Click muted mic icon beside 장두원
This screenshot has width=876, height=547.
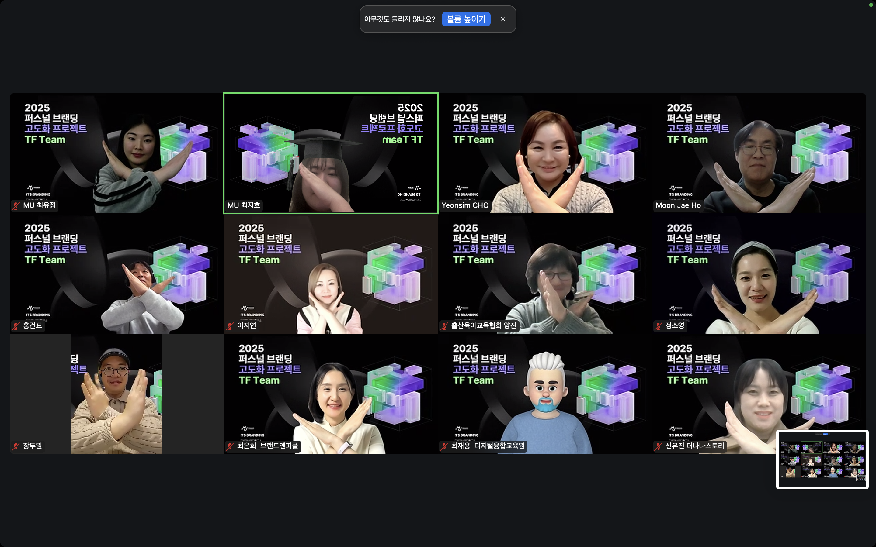16,446
